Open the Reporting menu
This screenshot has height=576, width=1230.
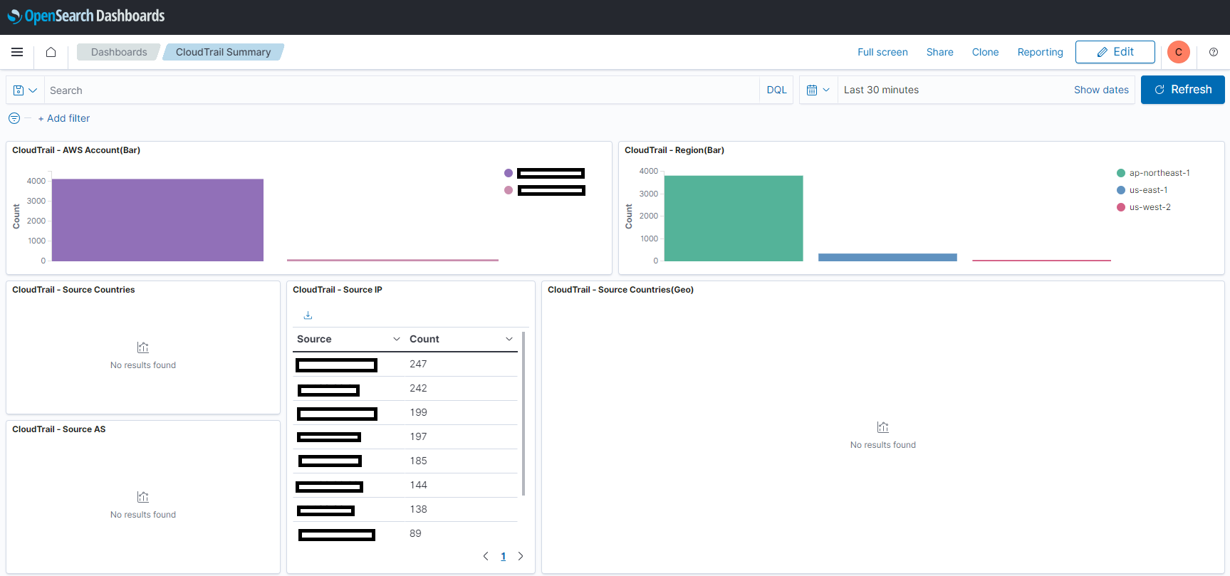click(x=1040, y=52)
